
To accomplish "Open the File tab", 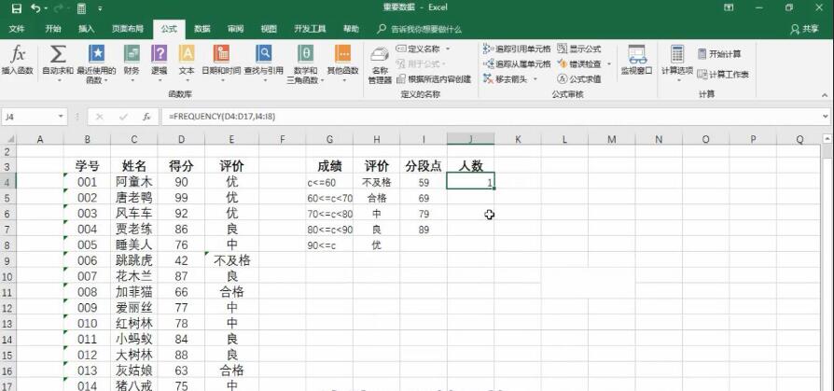I will coord(17,29).
